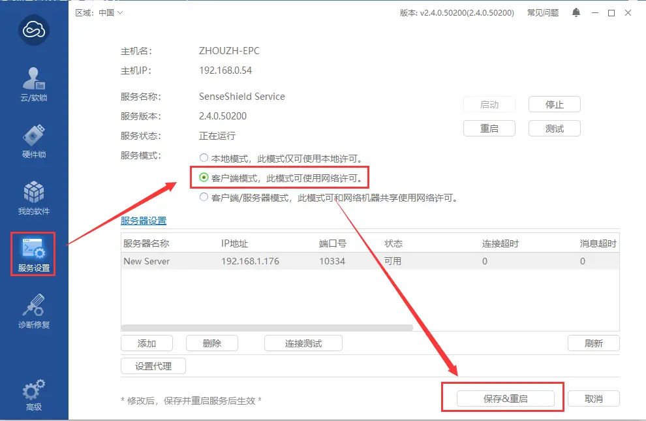Open 高级 advanced settings gear icon
Viewport: 646px width, 421px height.
click(x=34, y=394)
